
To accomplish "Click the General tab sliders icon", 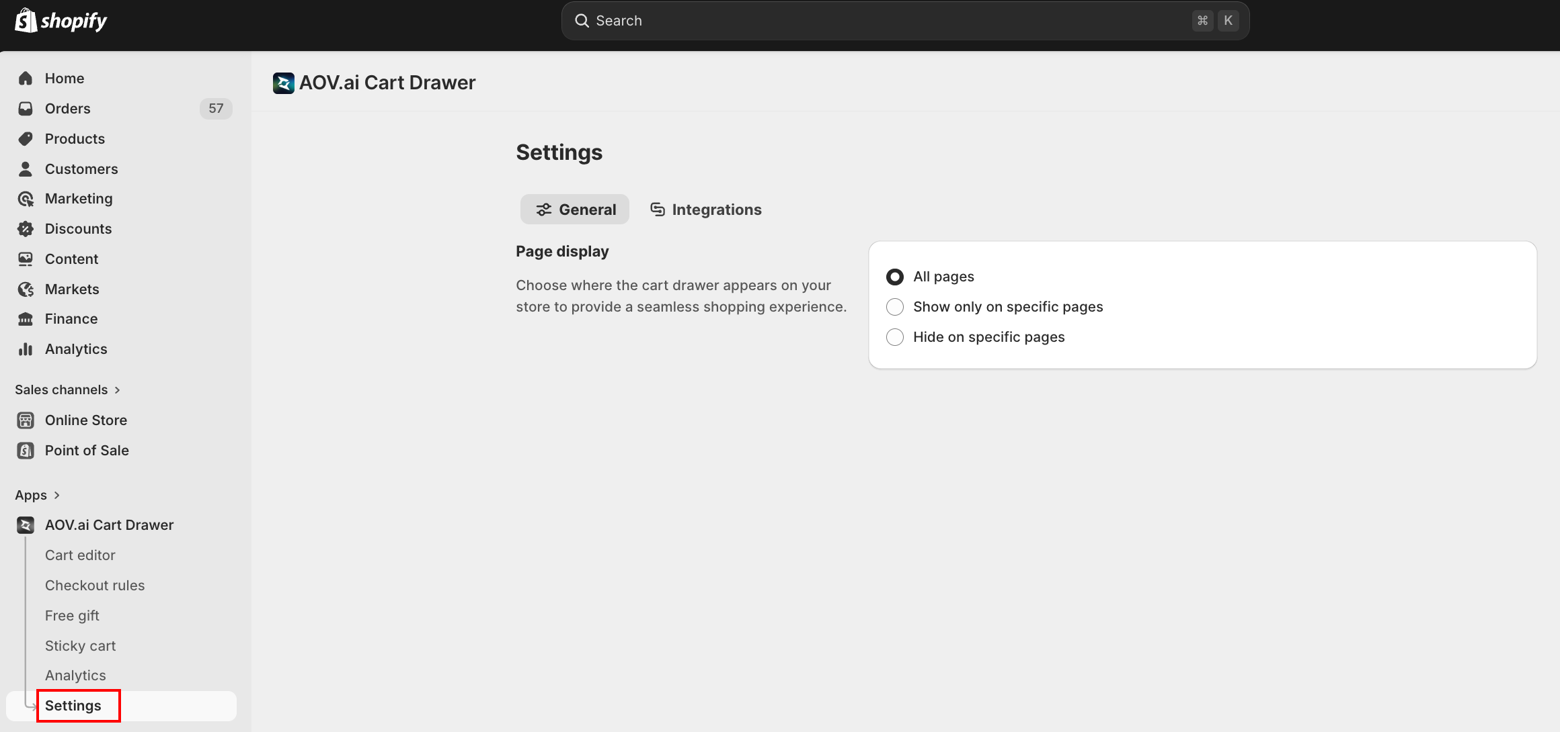I will (x=544, y=210).
